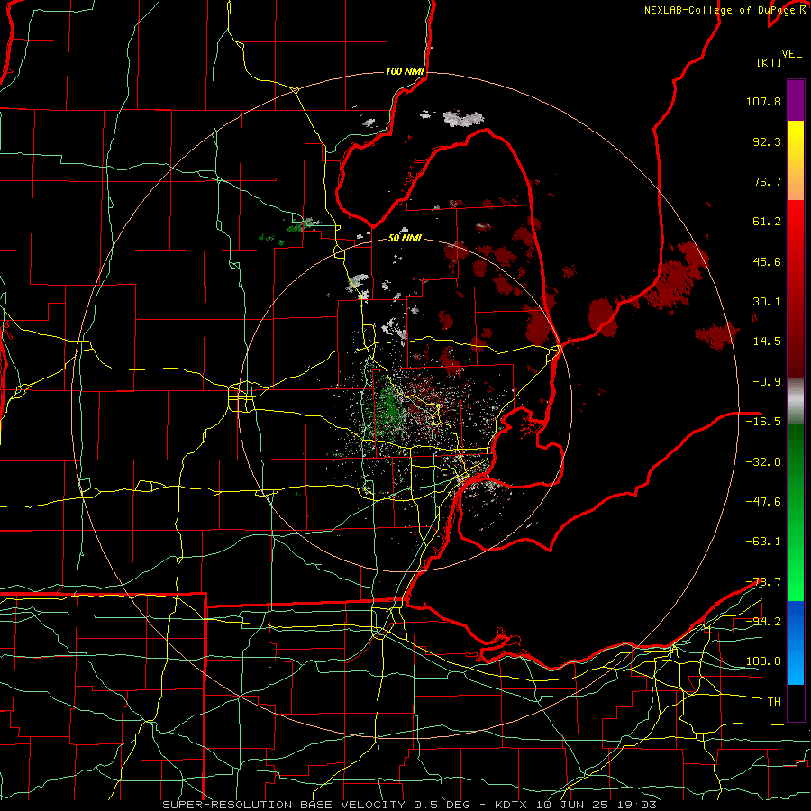811x811 pixels.
Task: Select the -78.7 velocity scale value
Action: tap(763, 582)
